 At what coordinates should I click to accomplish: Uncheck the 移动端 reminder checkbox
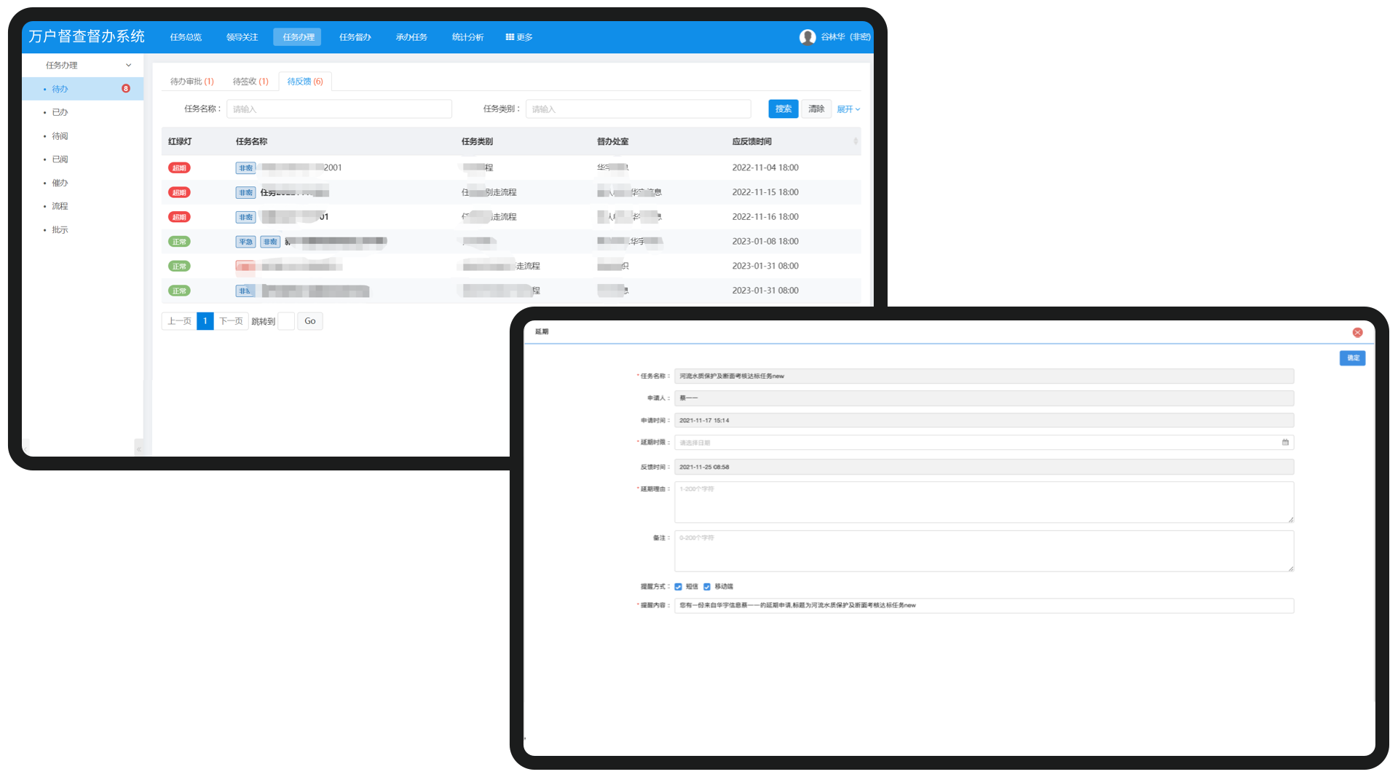706,587
